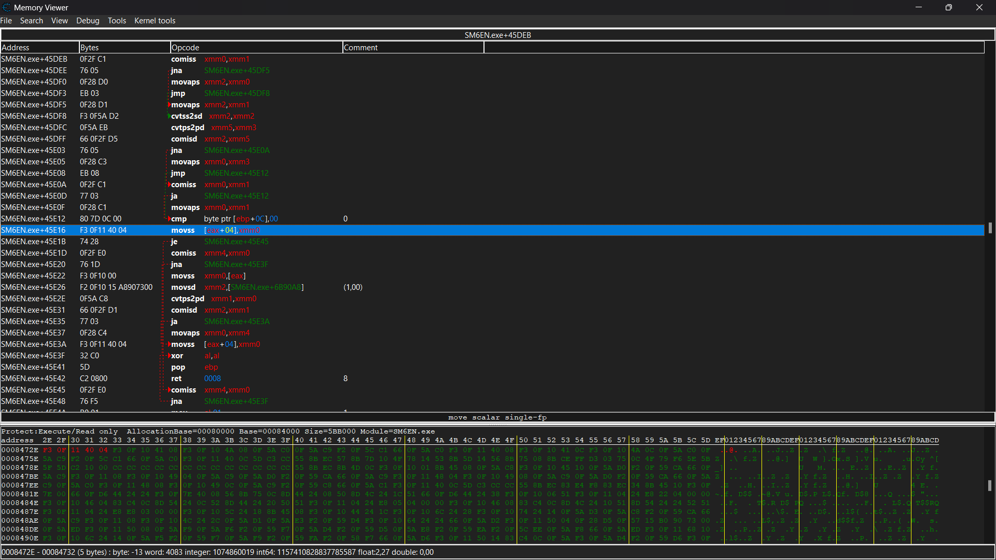996x560 pixels.
Task: Click the red arrow next to xor al,al
Action: [168, 355]
